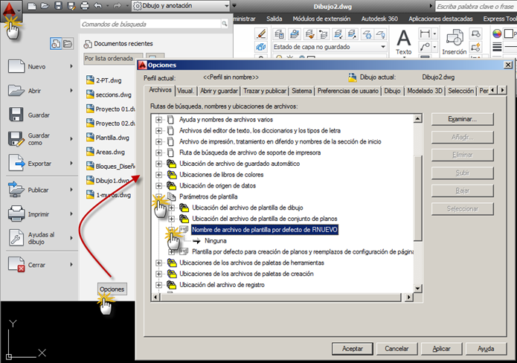Screen dimensions: 517x363
Task: Click the Redo arrow icon
Action: pos(117,6)
